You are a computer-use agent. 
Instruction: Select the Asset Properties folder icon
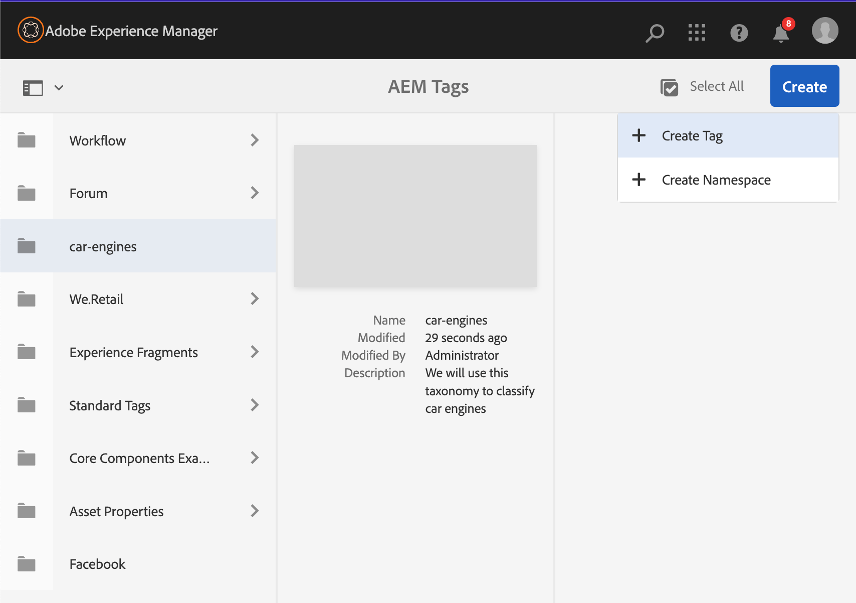pyautogui.click(x=27, y=511)
